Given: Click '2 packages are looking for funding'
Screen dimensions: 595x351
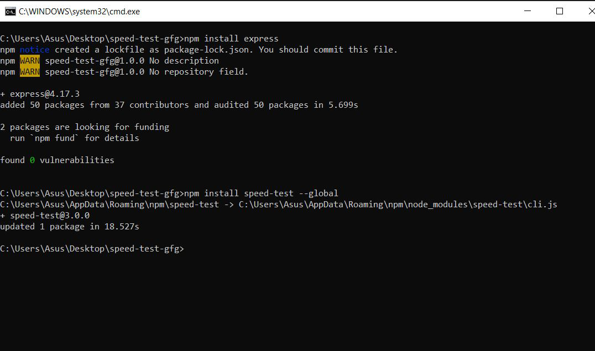Looking at the screenshot, I should pyautogui.click(x=85, y=127).
